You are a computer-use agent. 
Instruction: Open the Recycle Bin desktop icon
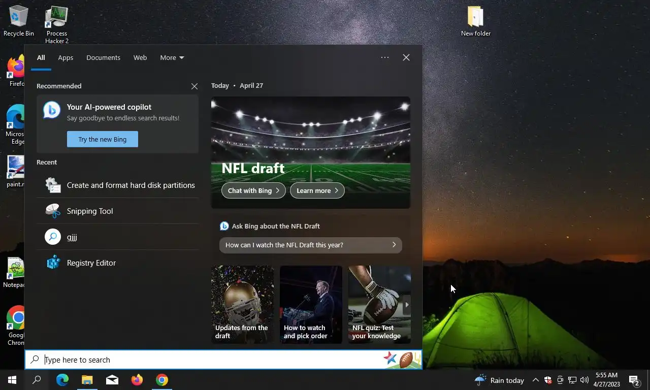tap(19, 21)
